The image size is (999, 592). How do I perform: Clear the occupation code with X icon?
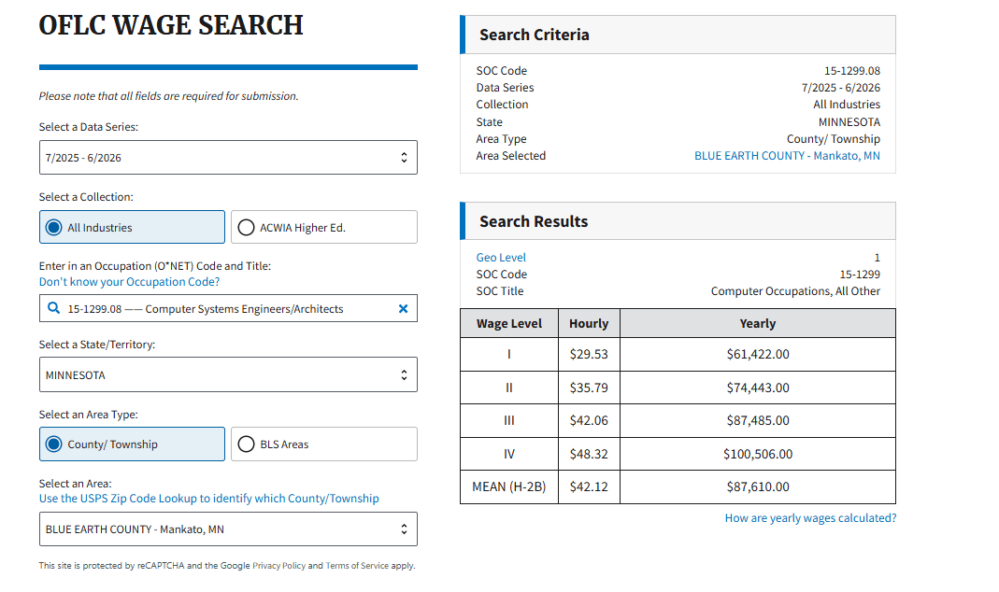point(403,309)
